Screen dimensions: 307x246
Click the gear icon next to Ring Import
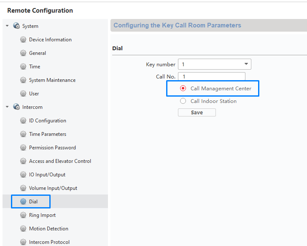click(23, 215)
